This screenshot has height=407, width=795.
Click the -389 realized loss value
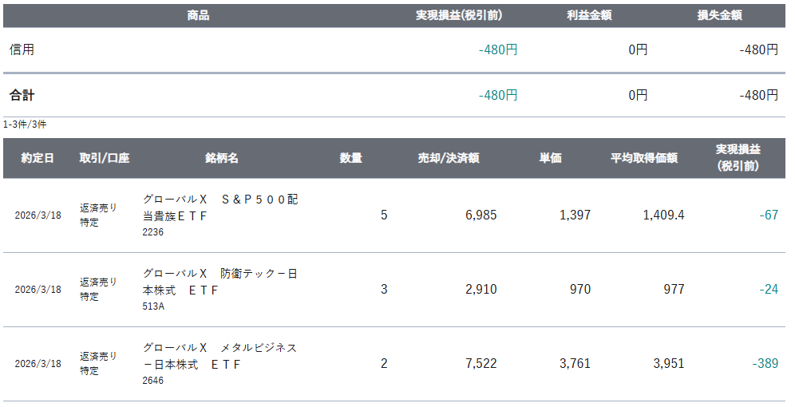coord(765,364)
